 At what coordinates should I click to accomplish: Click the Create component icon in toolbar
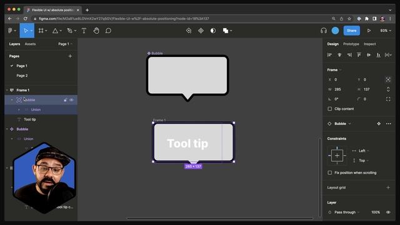tap(201, 31)
